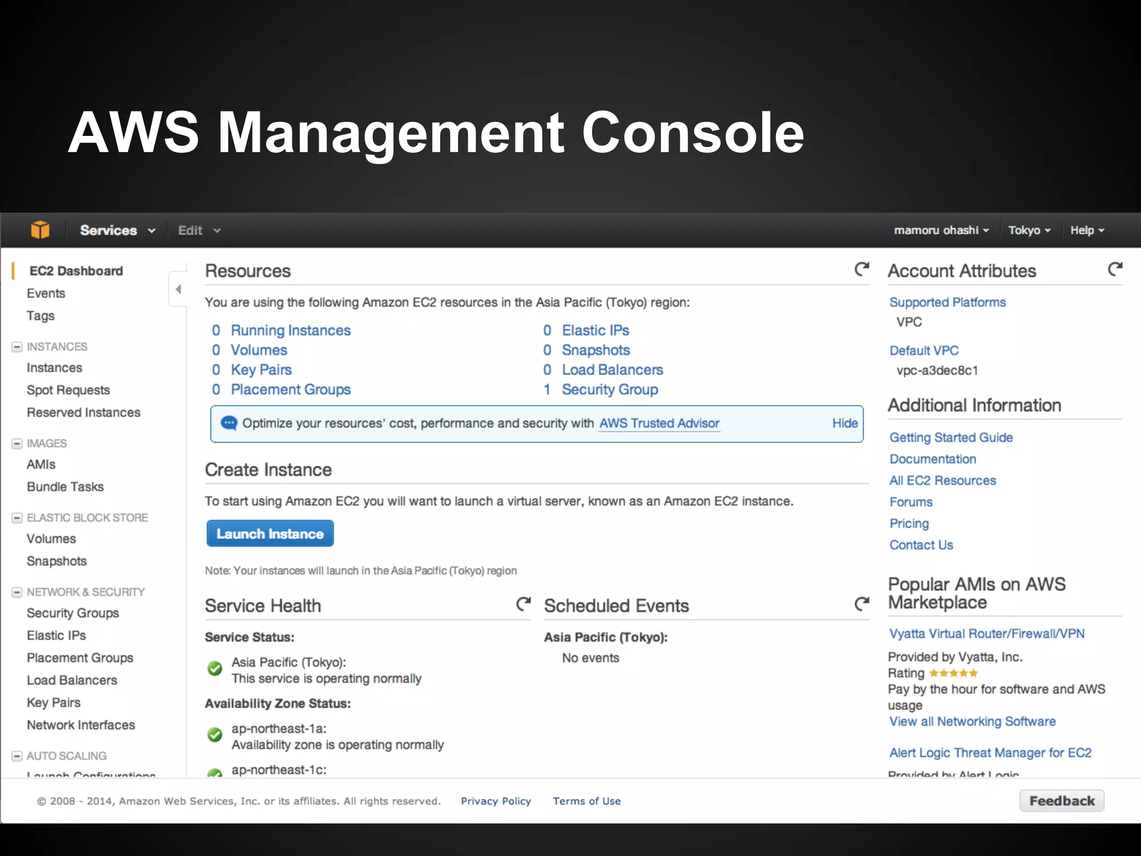Collapse the INSTANCES nav section

point(17,347)
